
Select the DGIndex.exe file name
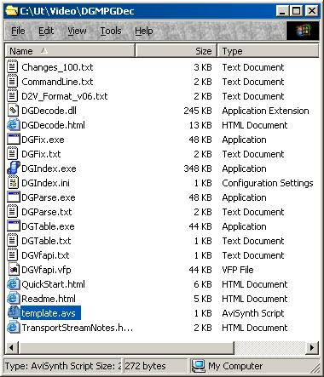(49, 169)
